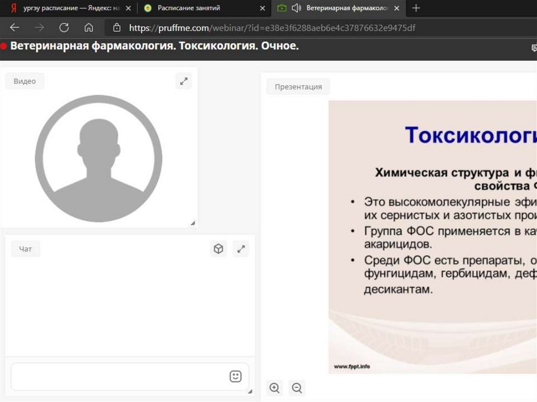Click the pruffme.com address bar URL
The height and width of the screenshot is (402, 537).
click(272, 28)
